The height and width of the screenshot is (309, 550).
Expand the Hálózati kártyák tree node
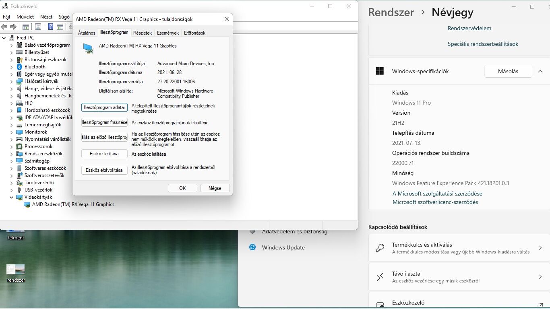[x=11, y=81]
